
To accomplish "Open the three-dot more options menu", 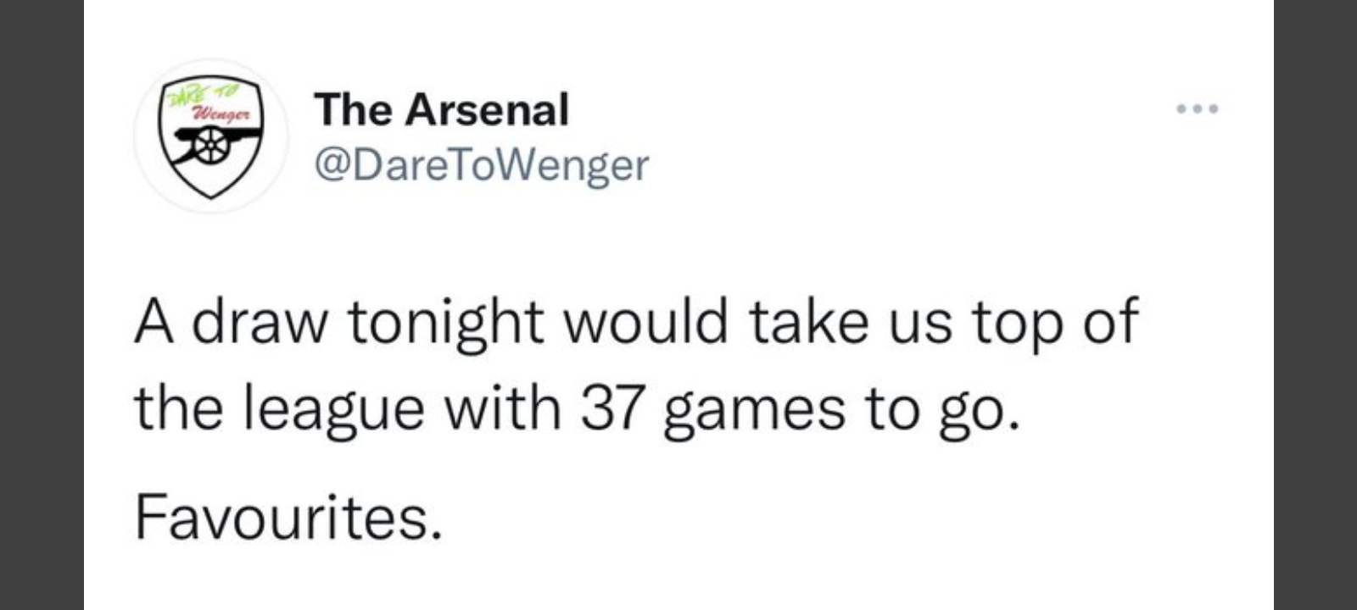I will [1197, 108].
